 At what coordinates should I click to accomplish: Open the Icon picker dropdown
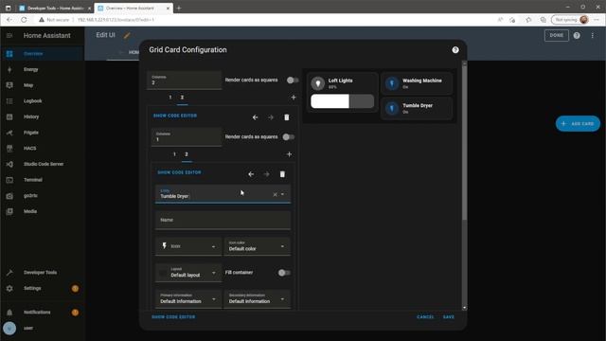[188, 246]
